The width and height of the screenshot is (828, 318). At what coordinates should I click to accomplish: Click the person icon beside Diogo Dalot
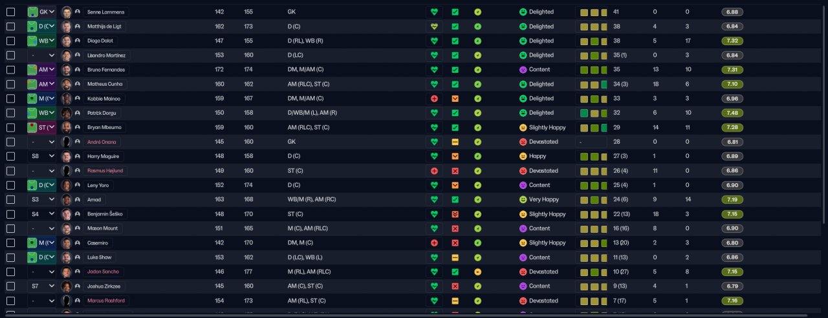point(78,41)
